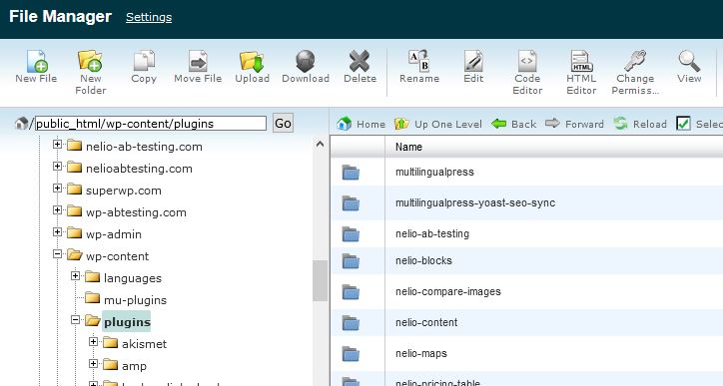Viewport: 723px width, 386px height.
Task: Go Back with the green arrow
Action: pos(513,124)
